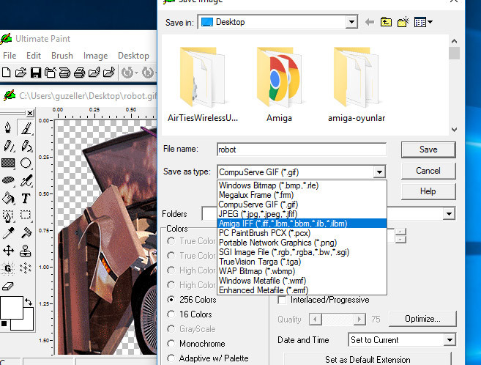The width and height of the screenshot is (481, 365).
Task: Click the foreground color swatch
Action: click(x=12, y=308)
